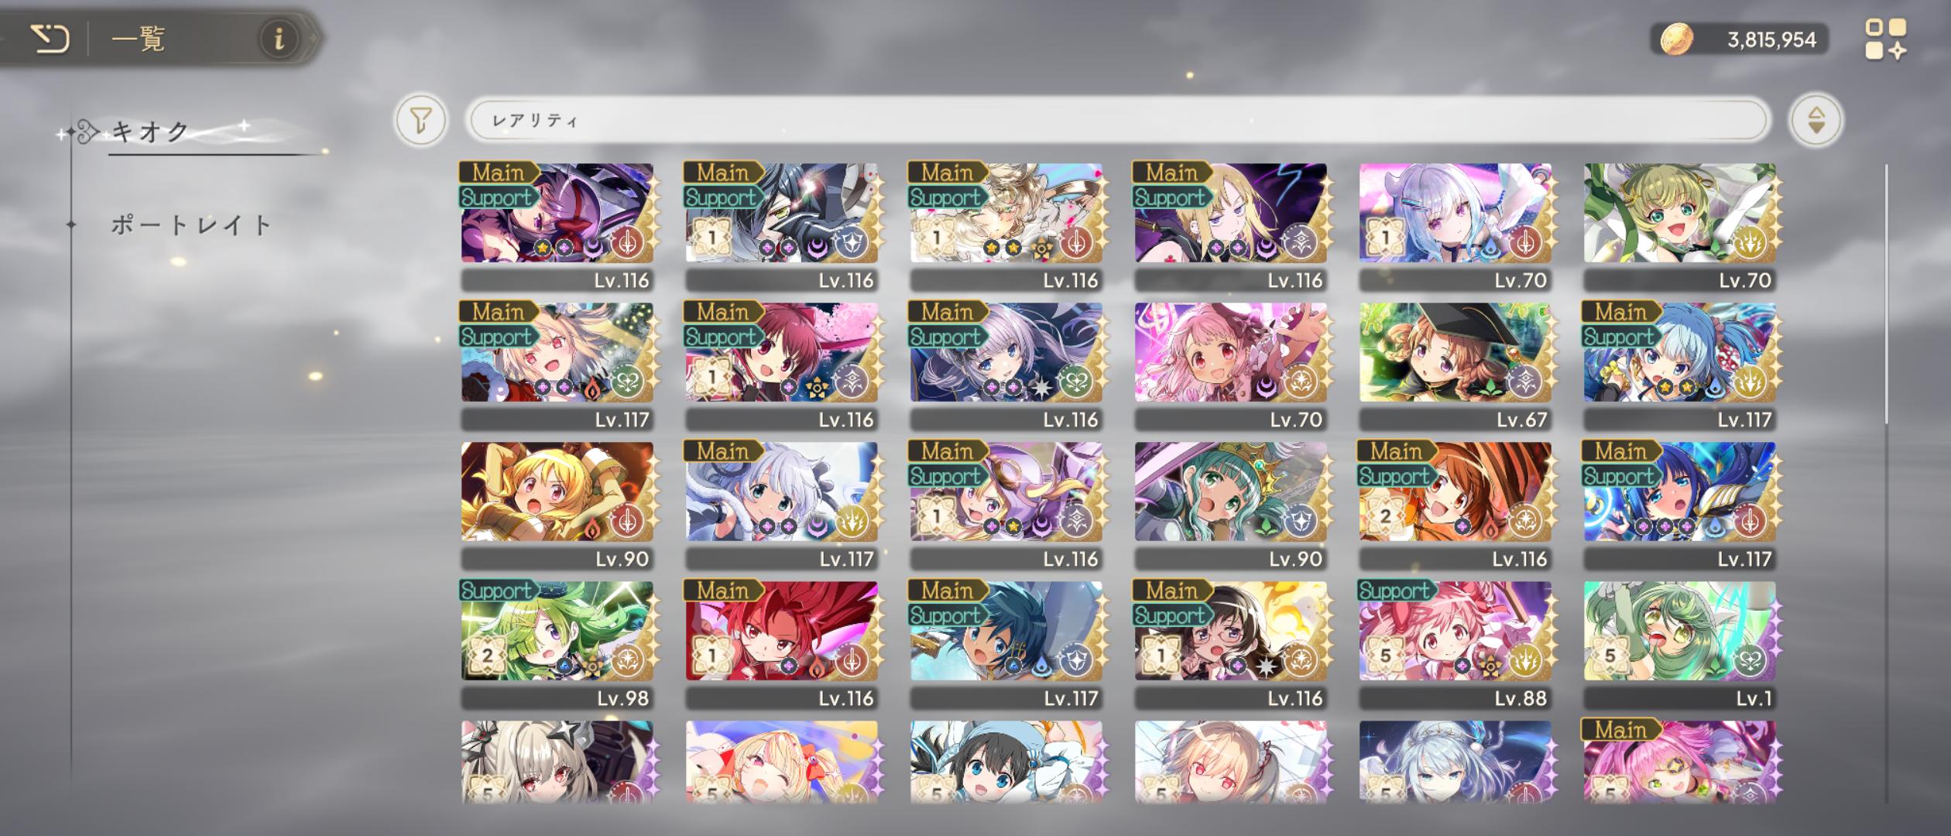Open the filter funnel icon
The height and width of the screenshot is (836, 1951).
pyautogui.click(x=420, y=120)
